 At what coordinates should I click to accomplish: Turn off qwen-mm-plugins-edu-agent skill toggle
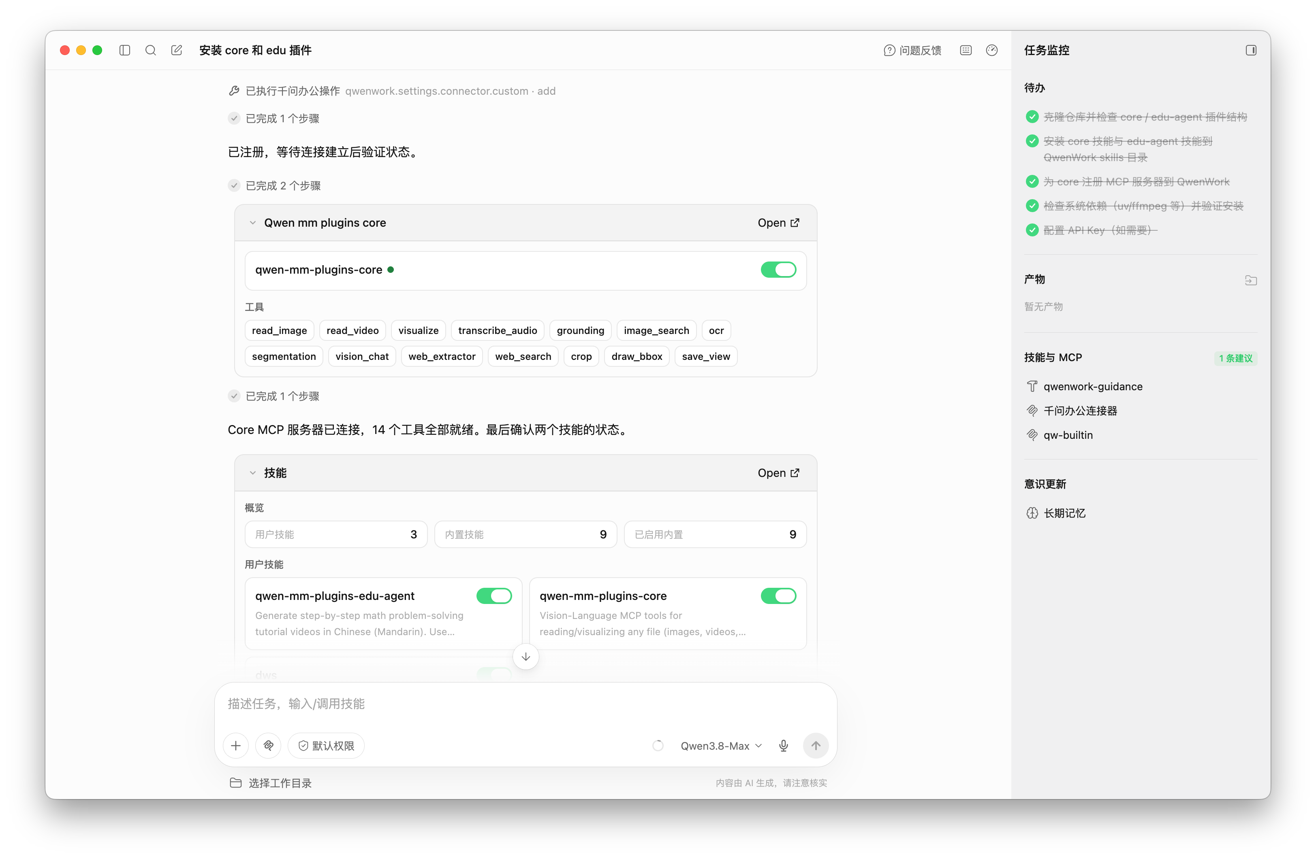tap(494, 596)
